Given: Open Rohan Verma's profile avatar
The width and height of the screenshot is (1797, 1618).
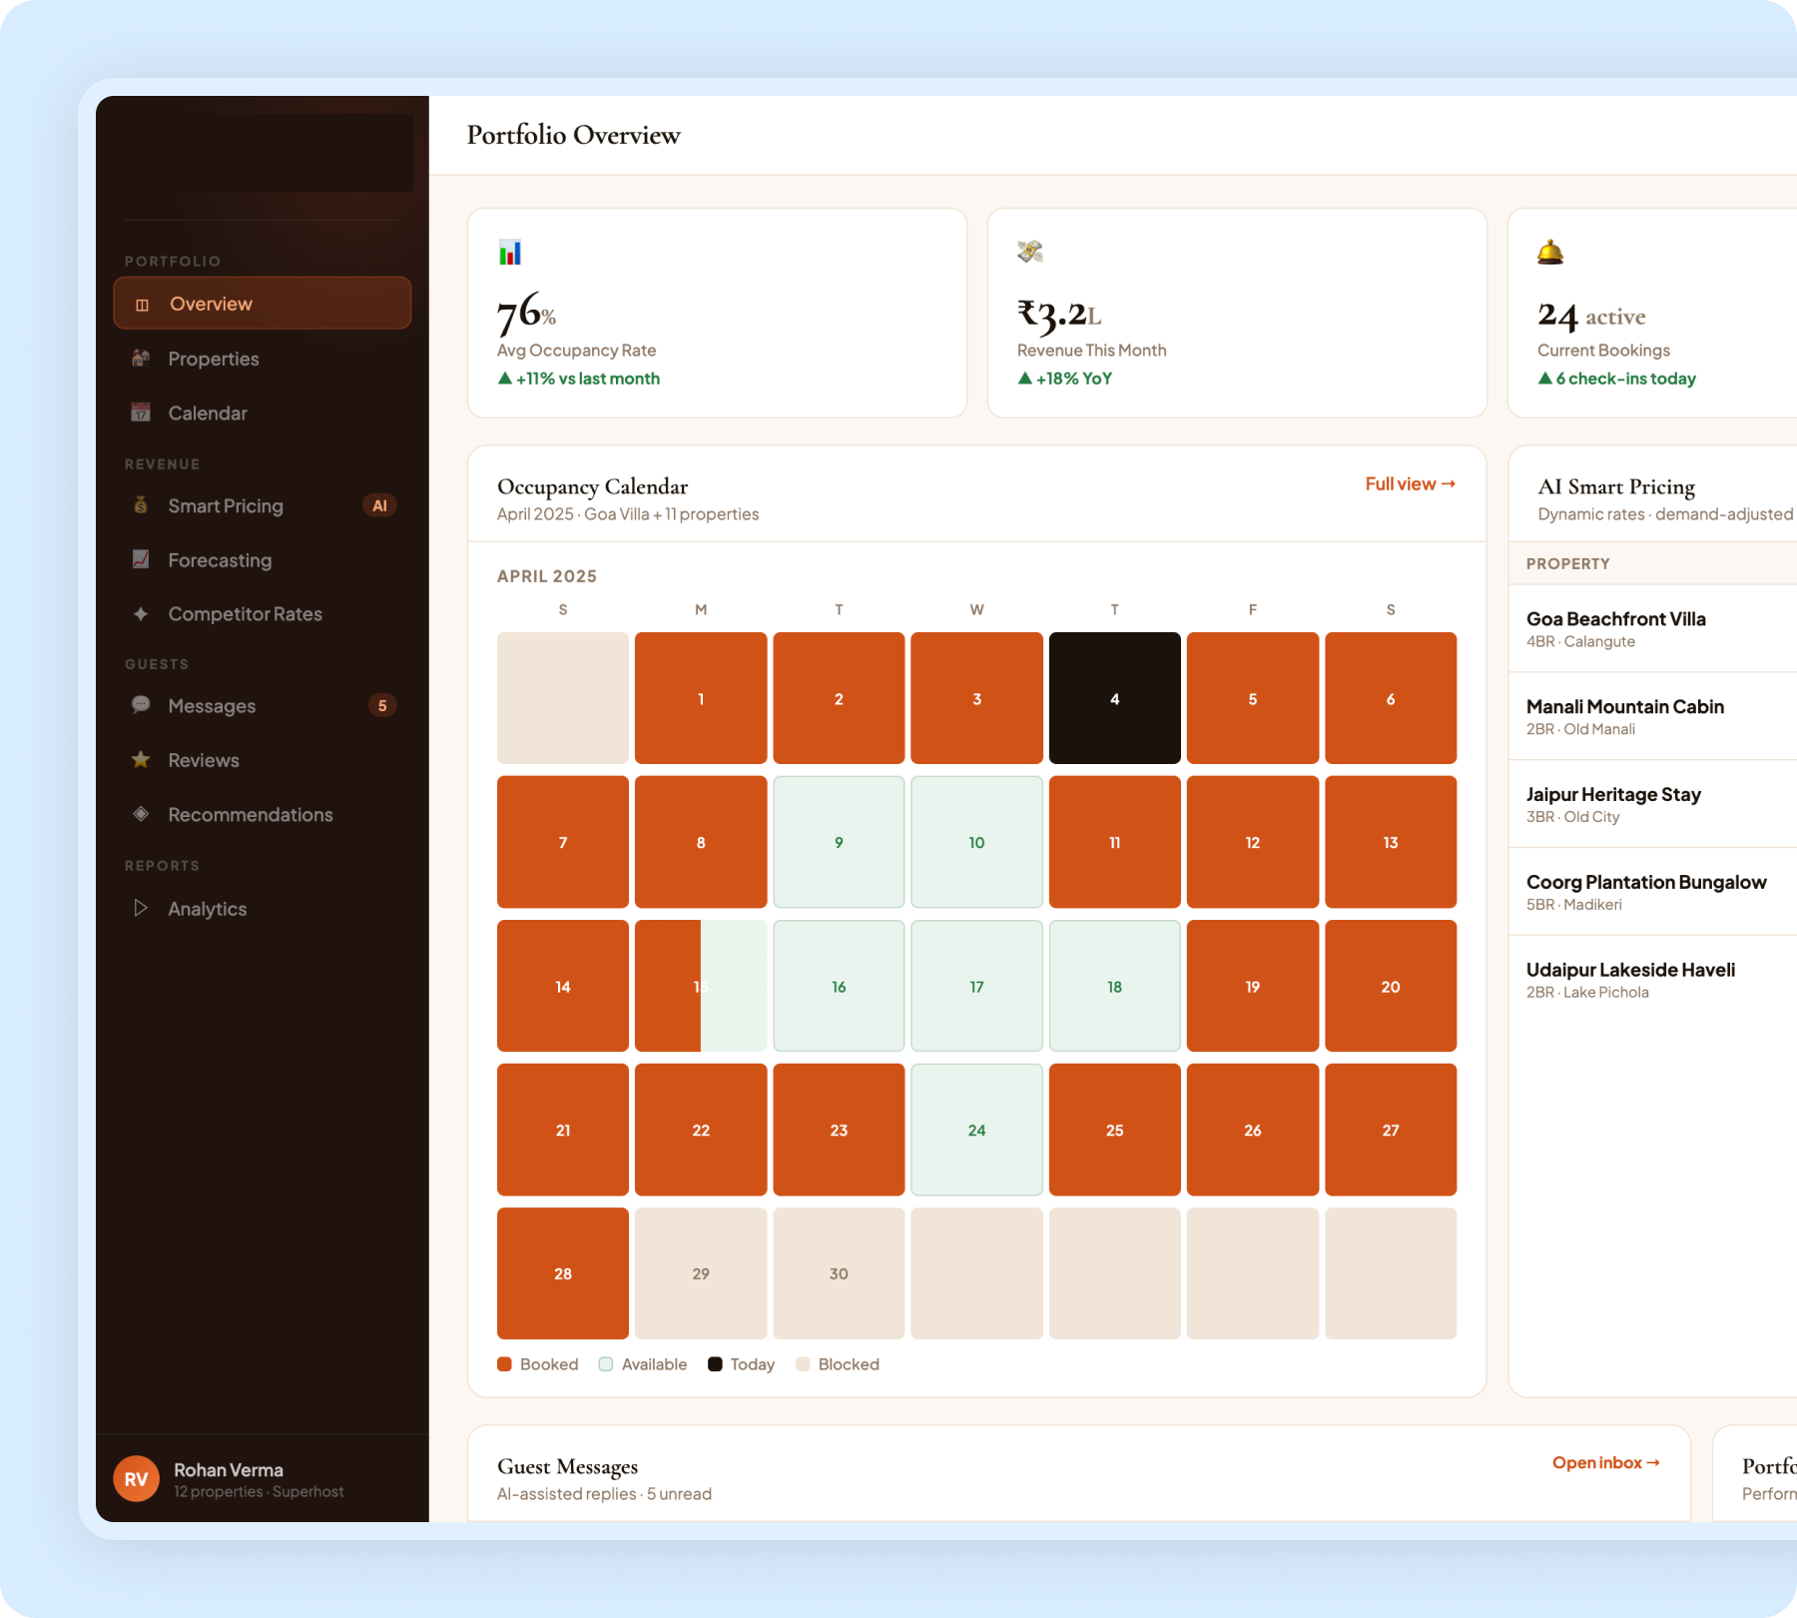Looking at the screenshot, I should click(x=136, y=1478).
